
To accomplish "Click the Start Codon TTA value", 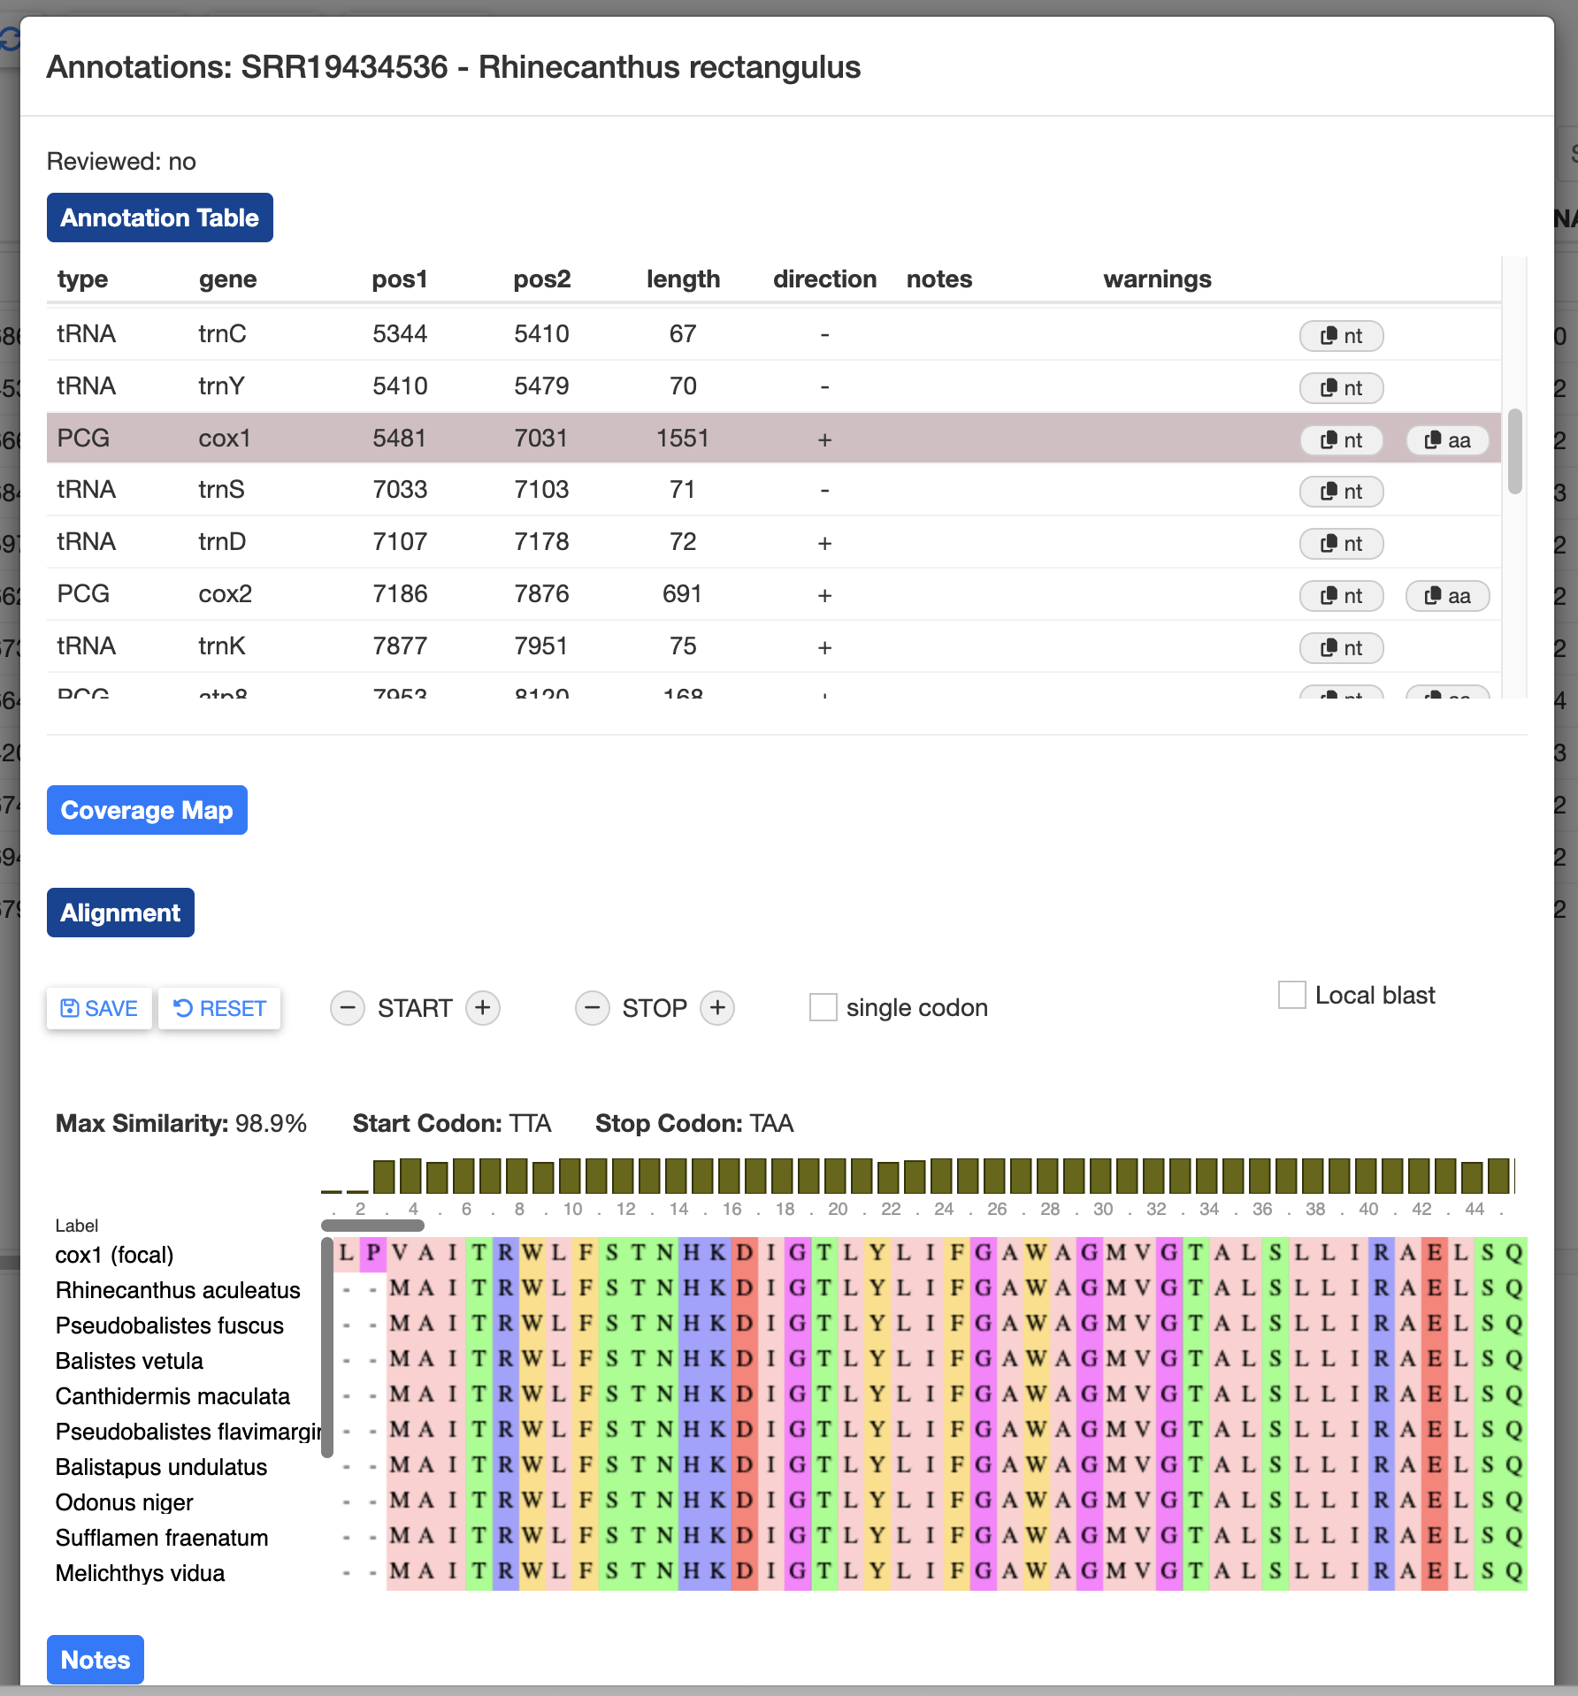I will (x=530, y=1123).
